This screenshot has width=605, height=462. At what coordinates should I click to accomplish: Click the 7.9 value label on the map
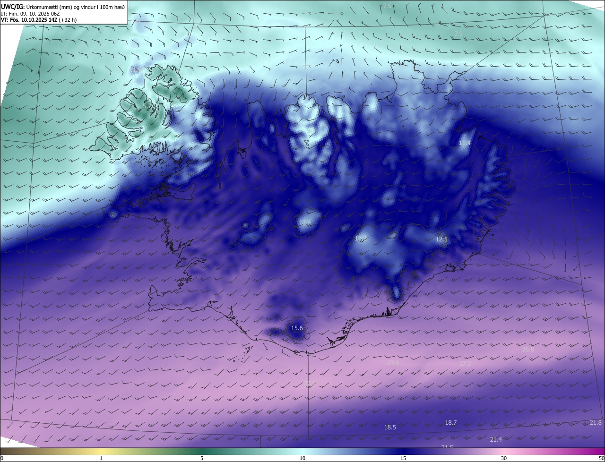[x=458, y=34]
